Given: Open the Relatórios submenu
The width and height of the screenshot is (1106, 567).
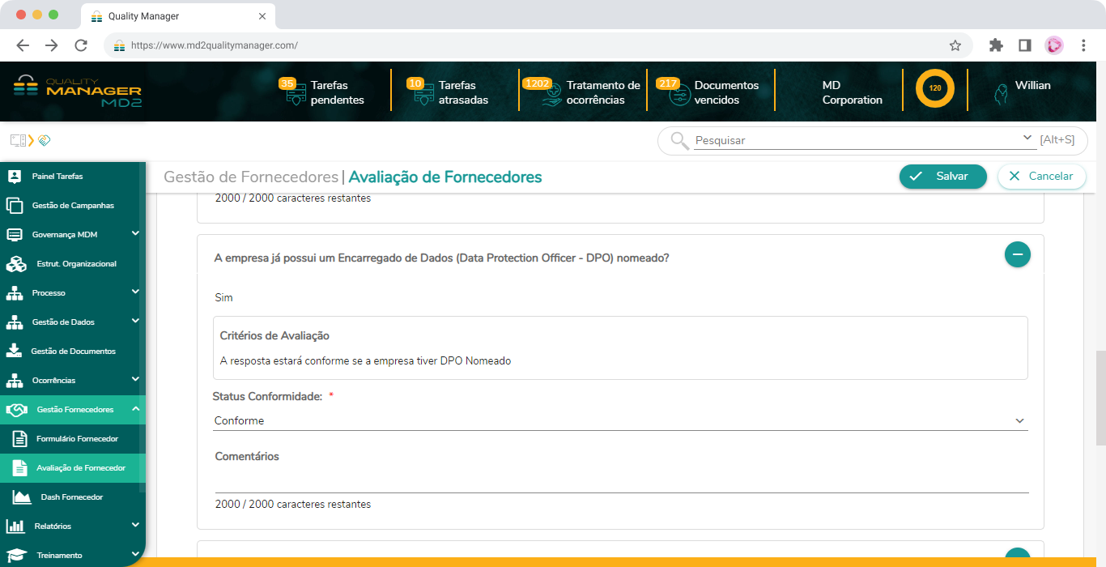Looking at the screenshot, I should click(x=136, y=526).
